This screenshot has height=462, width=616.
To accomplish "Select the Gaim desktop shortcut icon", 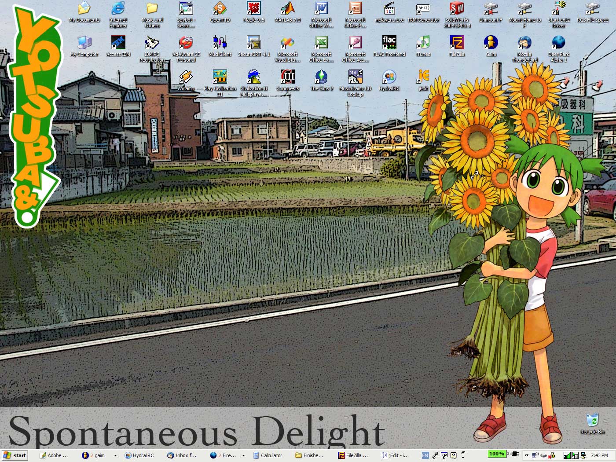I will (x=491, y=46).
